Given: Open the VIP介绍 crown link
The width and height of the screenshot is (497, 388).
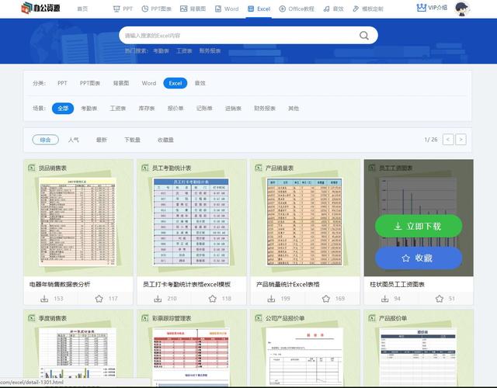Looking at the screenshot, I should point(432,8).
